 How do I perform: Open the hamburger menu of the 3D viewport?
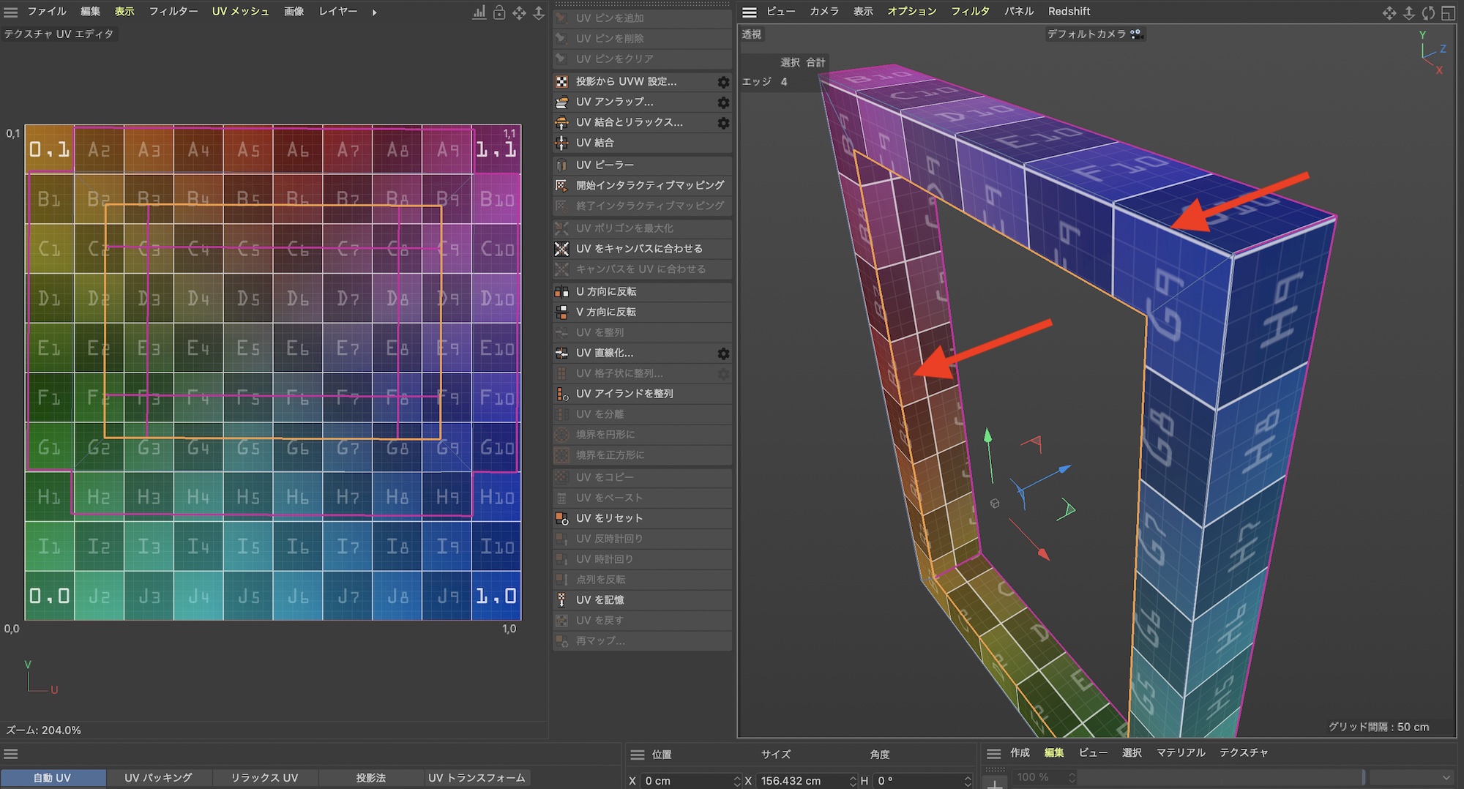point(750,12)
